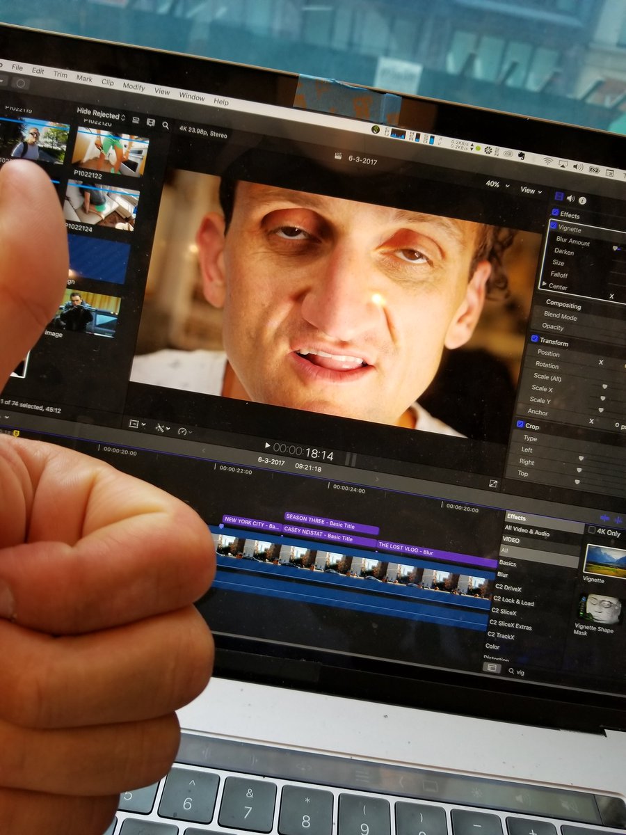Open the Trim menu

pos(61,74)
